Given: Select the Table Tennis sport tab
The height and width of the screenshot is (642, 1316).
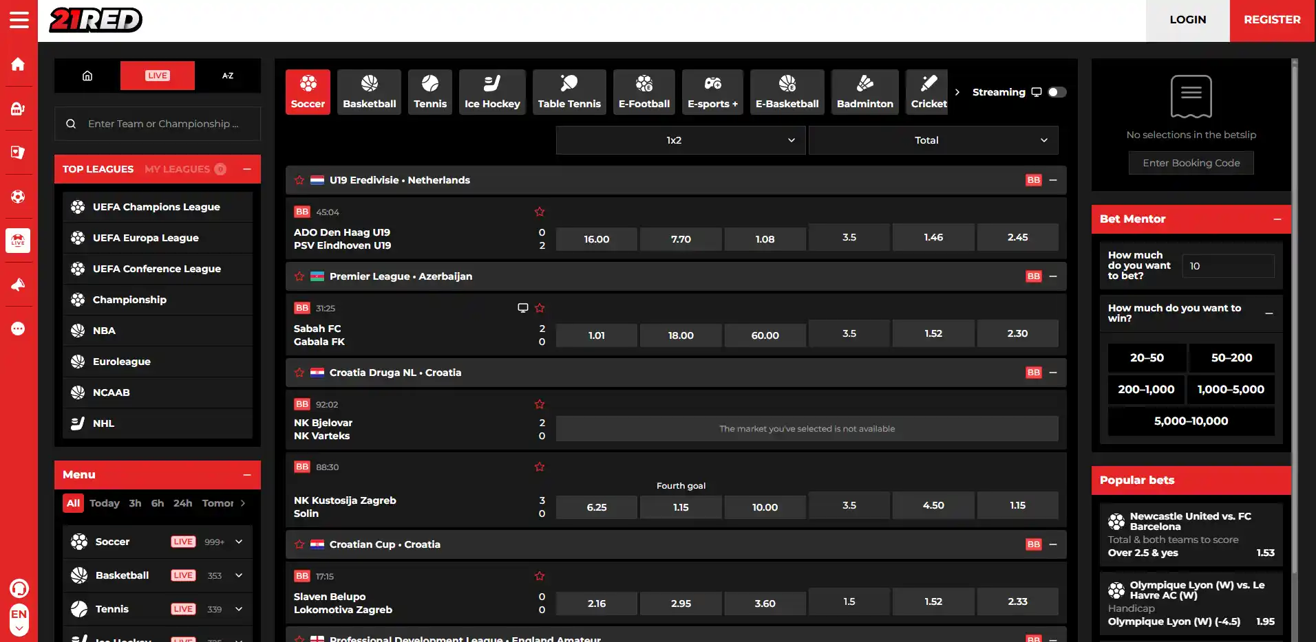Looking at the screenshot, I should [569, 92].
